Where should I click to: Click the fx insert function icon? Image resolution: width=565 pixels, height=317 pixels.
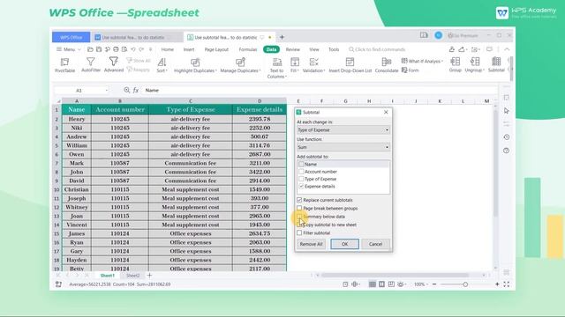coord(136,90)
